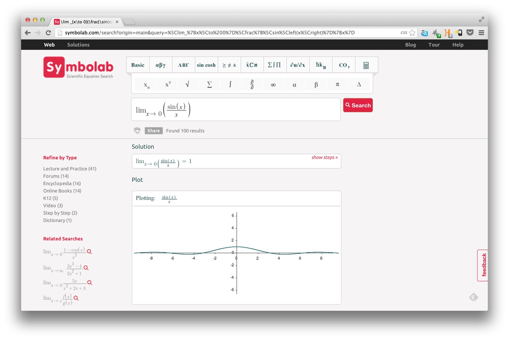The width and height of the screenshot is (509, 340).
Task: Click the Pocket save extension icon
Action: point(470,32)
